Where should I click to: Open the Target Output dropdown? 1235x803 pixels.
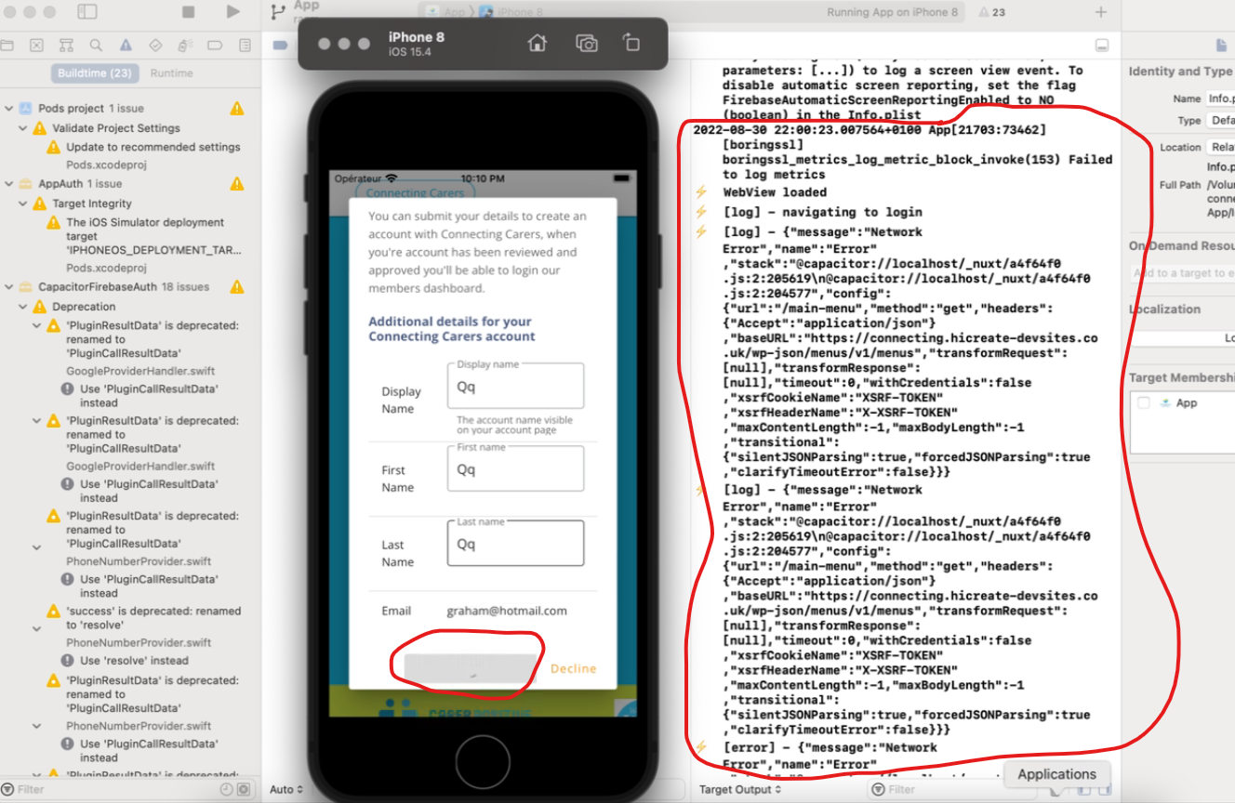point(740,789)
